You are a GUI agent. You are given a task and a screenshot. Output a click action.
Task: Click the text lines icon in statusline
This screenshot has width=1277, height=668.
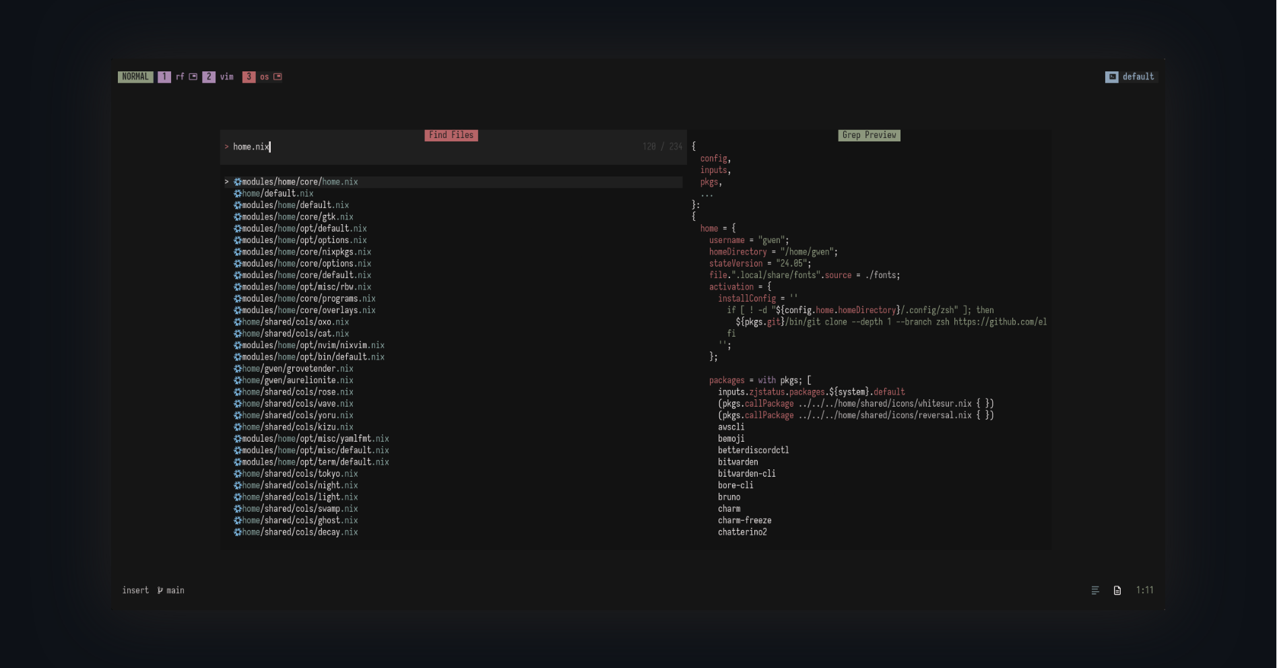[x=1095, y=591]
